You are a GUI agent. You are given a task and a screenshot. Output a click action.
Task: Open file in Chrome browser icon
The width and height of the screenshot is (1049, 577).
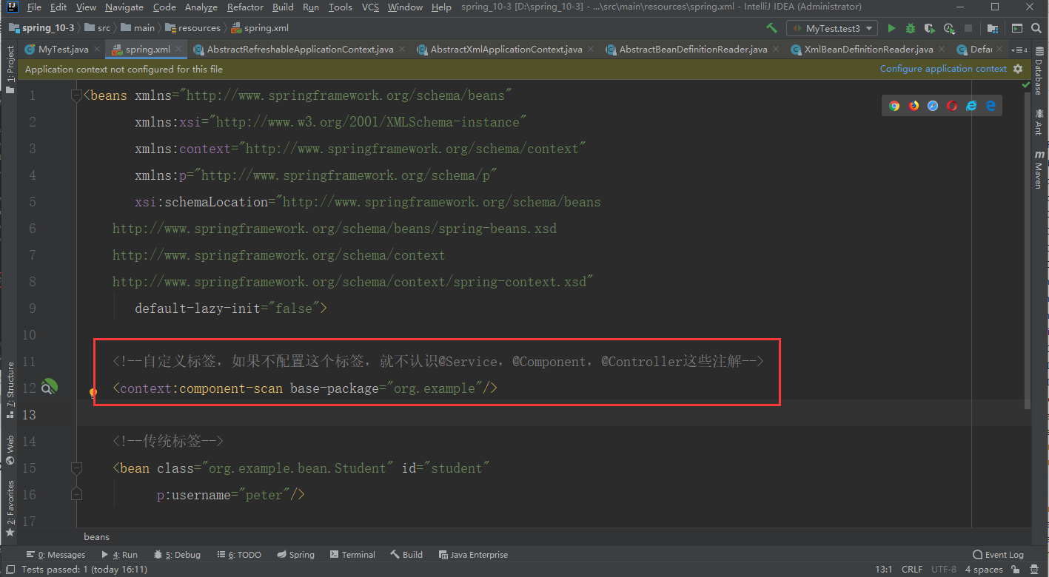point(894,106)
